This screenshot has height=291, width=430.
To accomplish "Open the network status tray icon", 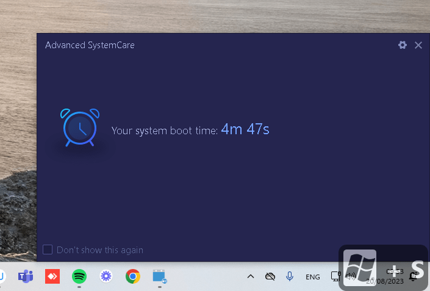I will 335,276.
